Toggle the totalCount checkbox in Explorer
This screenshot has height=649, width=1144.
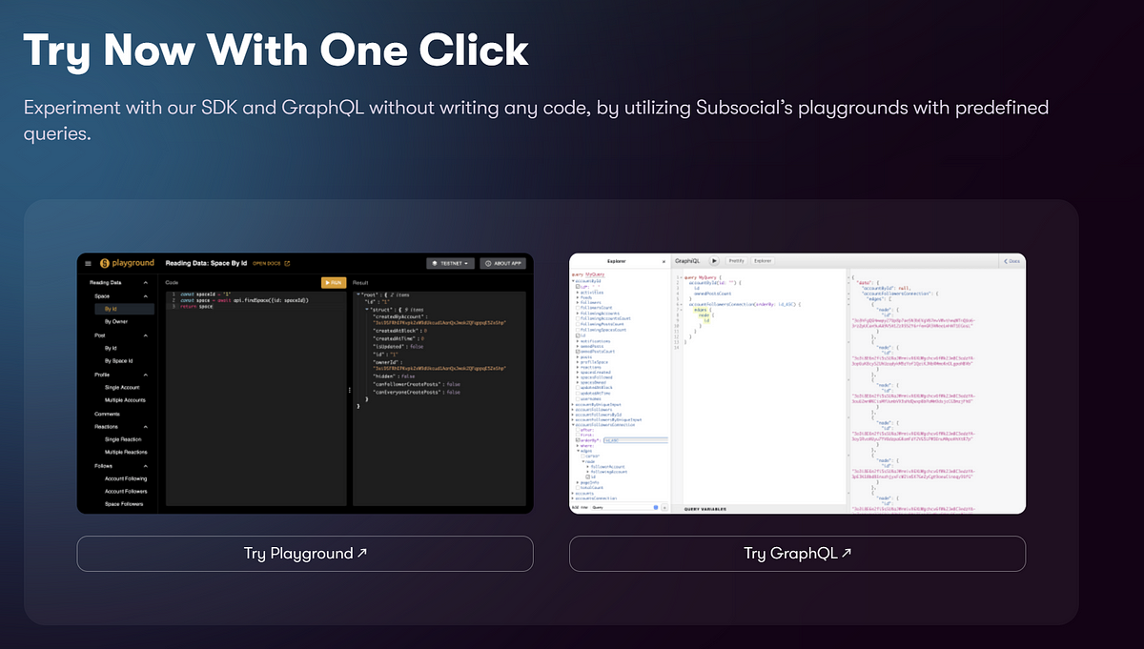[x=578, y=487]
